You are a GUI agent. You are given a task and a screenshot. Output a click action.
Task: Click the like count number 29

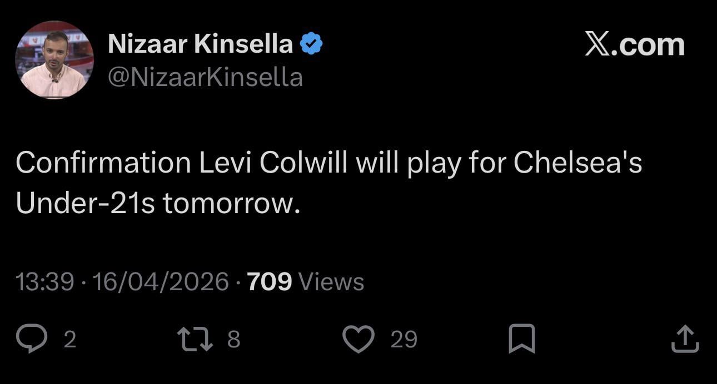404,339
